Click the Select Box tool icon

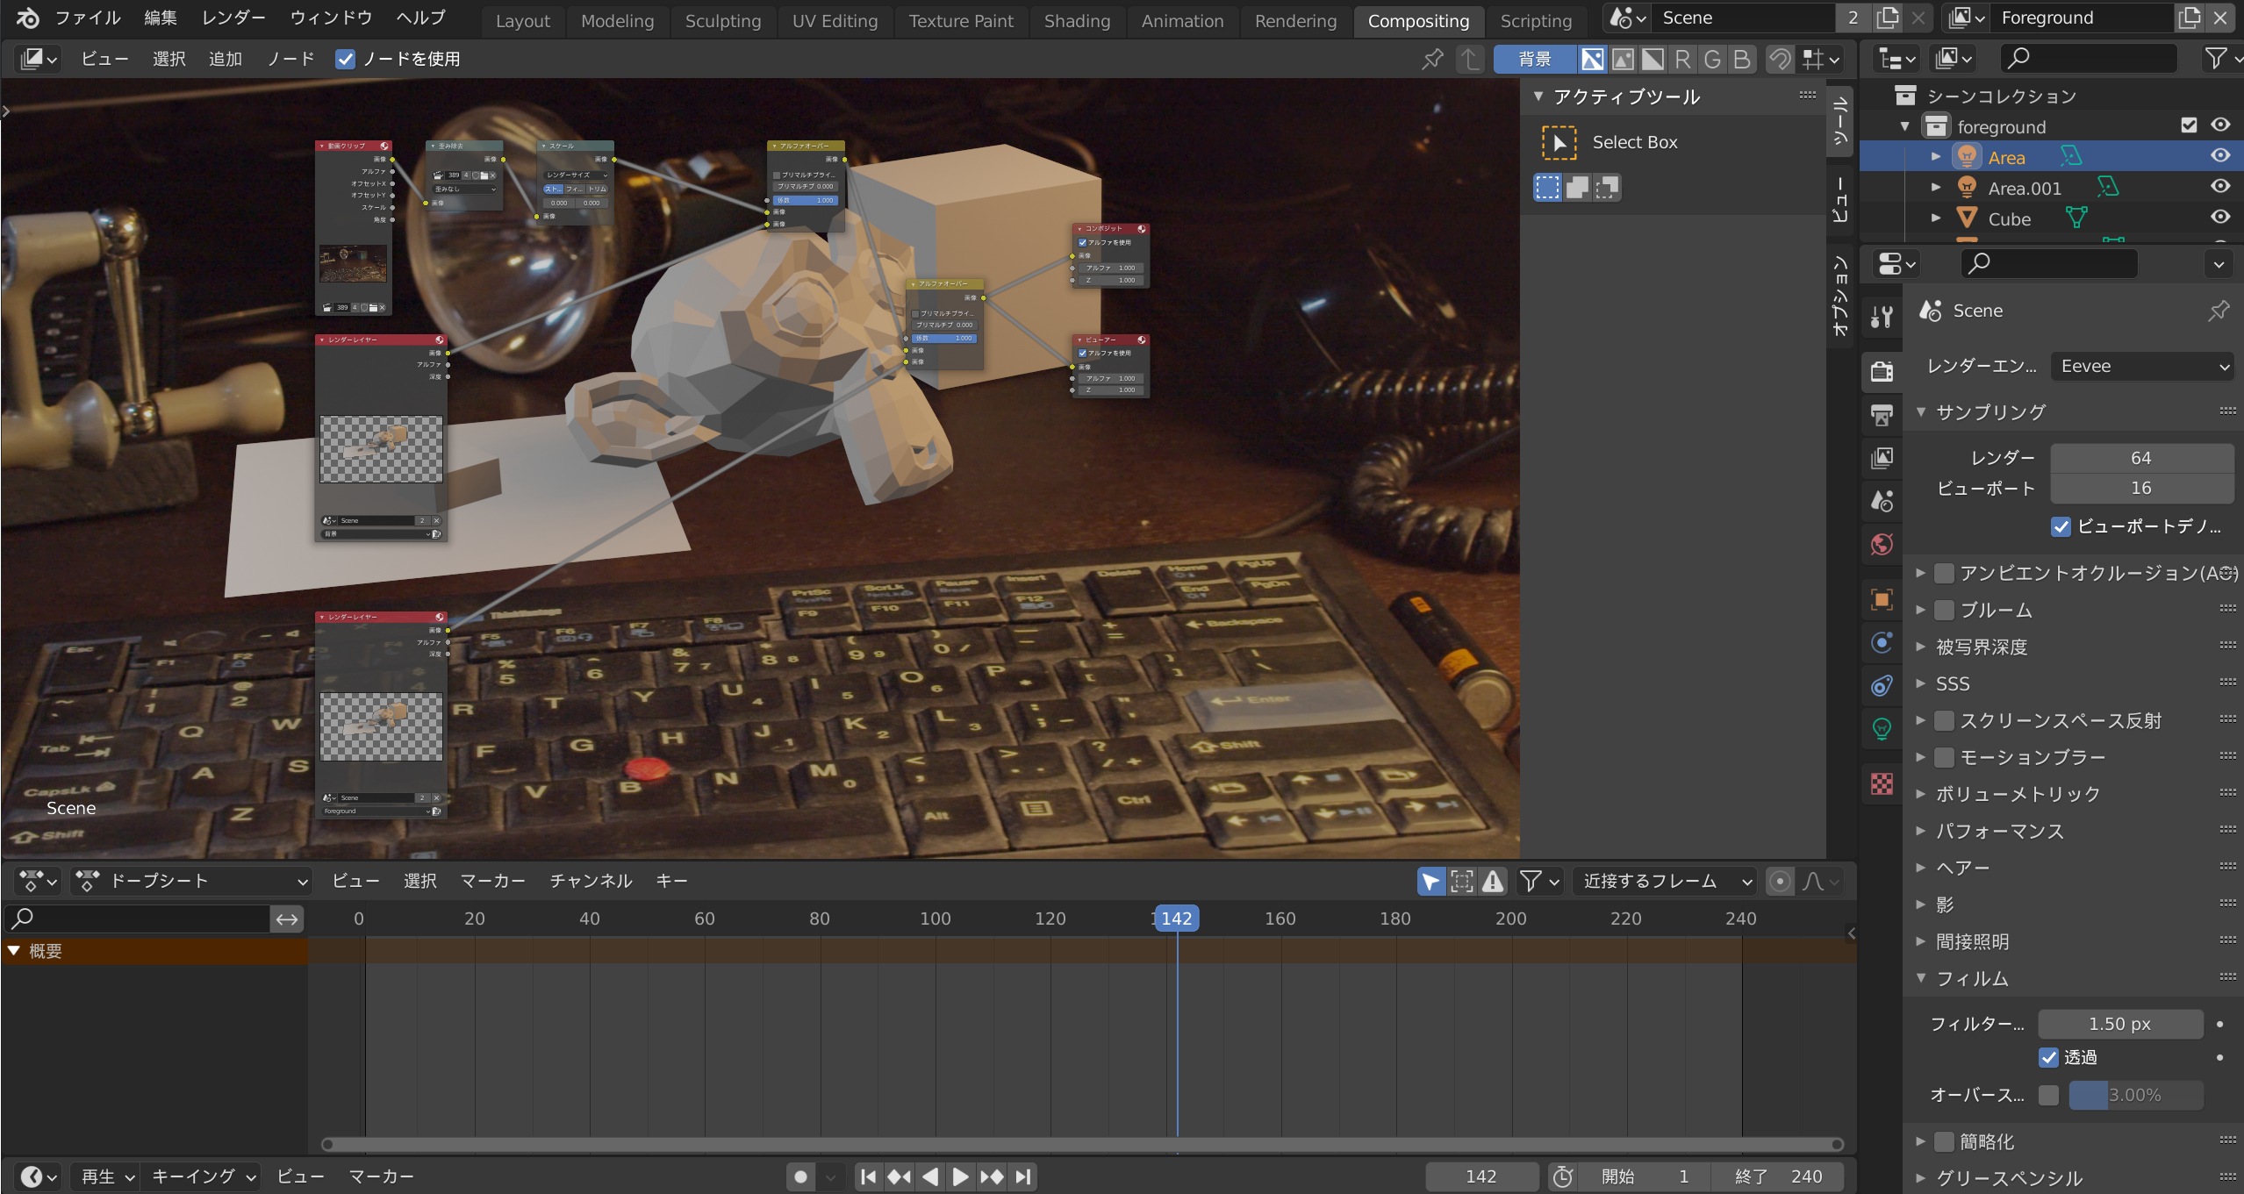[x=1559, y=141]
